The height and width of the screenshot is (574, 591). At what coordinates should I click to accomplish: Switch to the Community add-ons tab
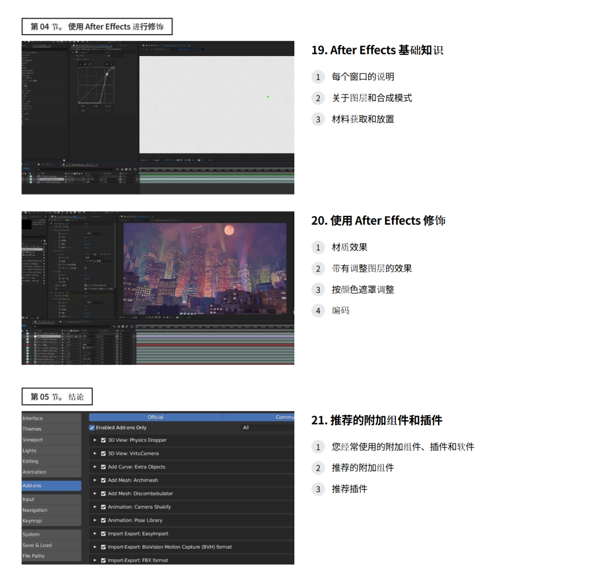coord(259,417)
